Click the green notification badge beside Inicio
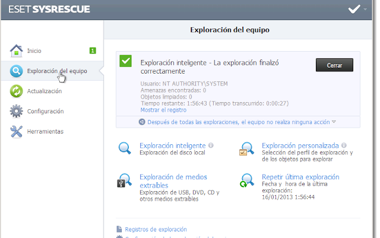Viewport: 380px width, 238px height. (x=93, y=50)
